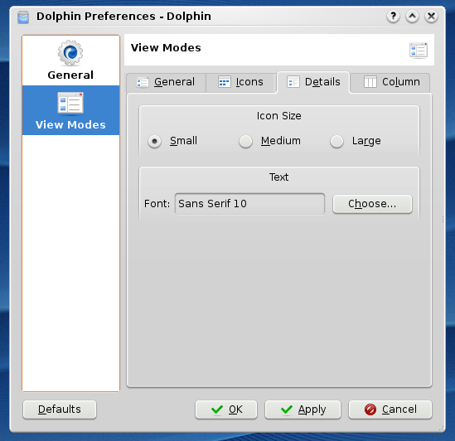Select the Details tab

click(313, 82)
